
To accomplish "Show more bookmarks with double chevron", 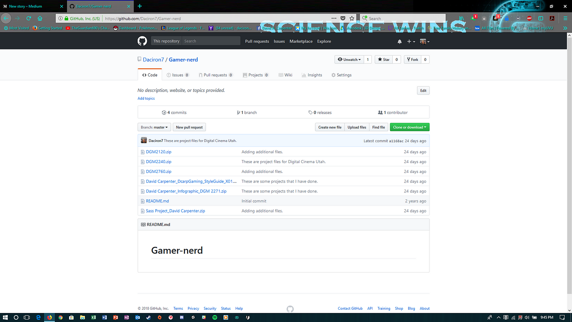I will point(565,28).
